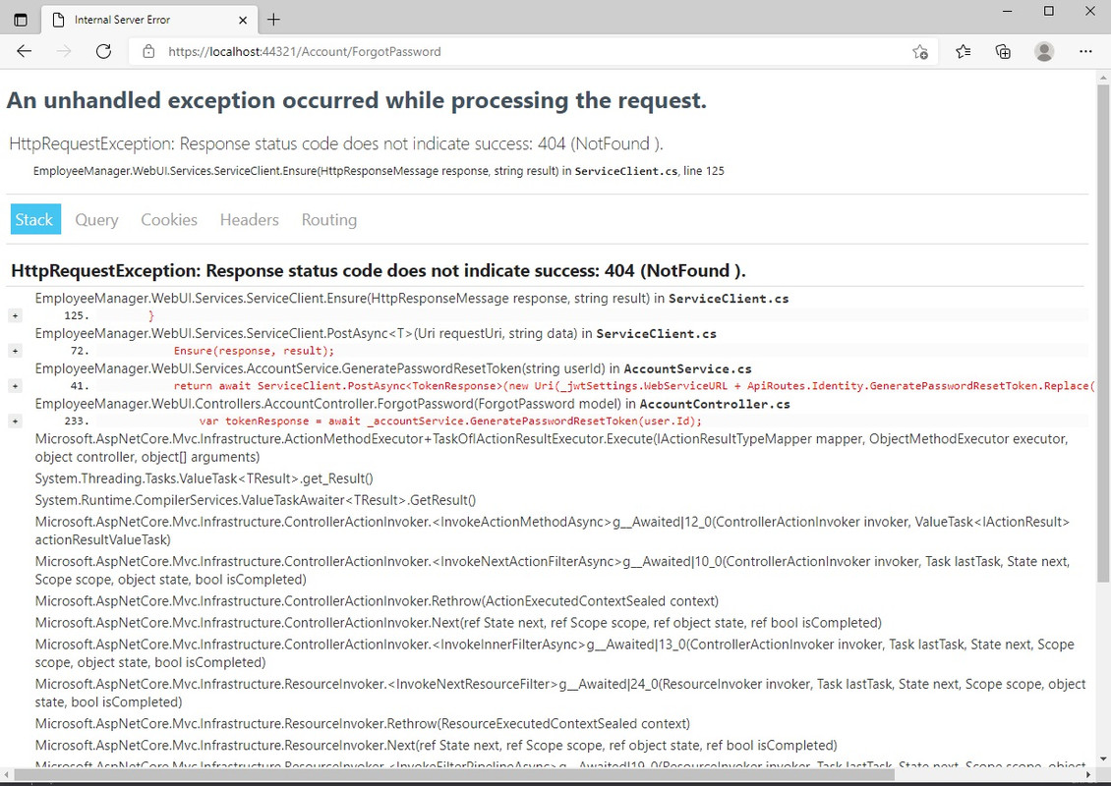1111x786 pixels.
Task: Click the address bar URL
Action: [x=305, y=51]
